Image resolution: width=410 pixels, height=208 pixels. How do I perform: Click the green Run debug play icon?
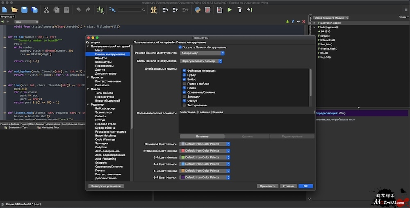click(x=229, y=9)
